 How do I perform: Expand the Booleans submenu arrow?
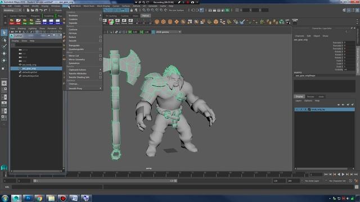click(x=100, y=16)
